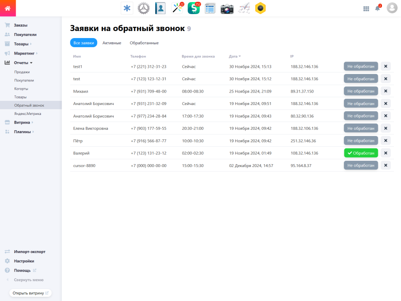Image resolution: width=401 pixels, height=301 pixels.
Task: Toggle status of Валерий request to unprocessed
Action: tap(360, 153)
